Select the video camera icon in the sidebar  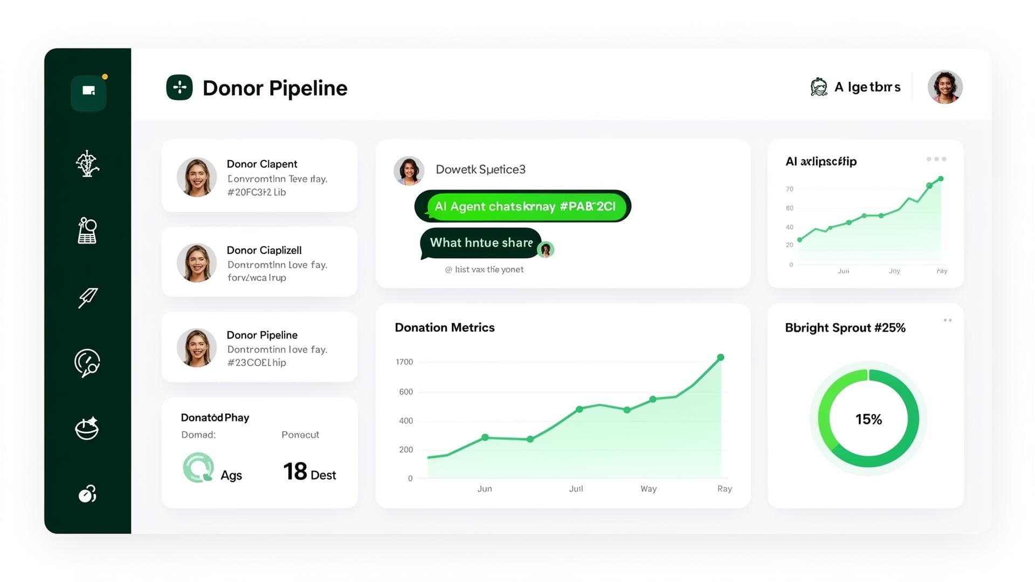point(88,92)
